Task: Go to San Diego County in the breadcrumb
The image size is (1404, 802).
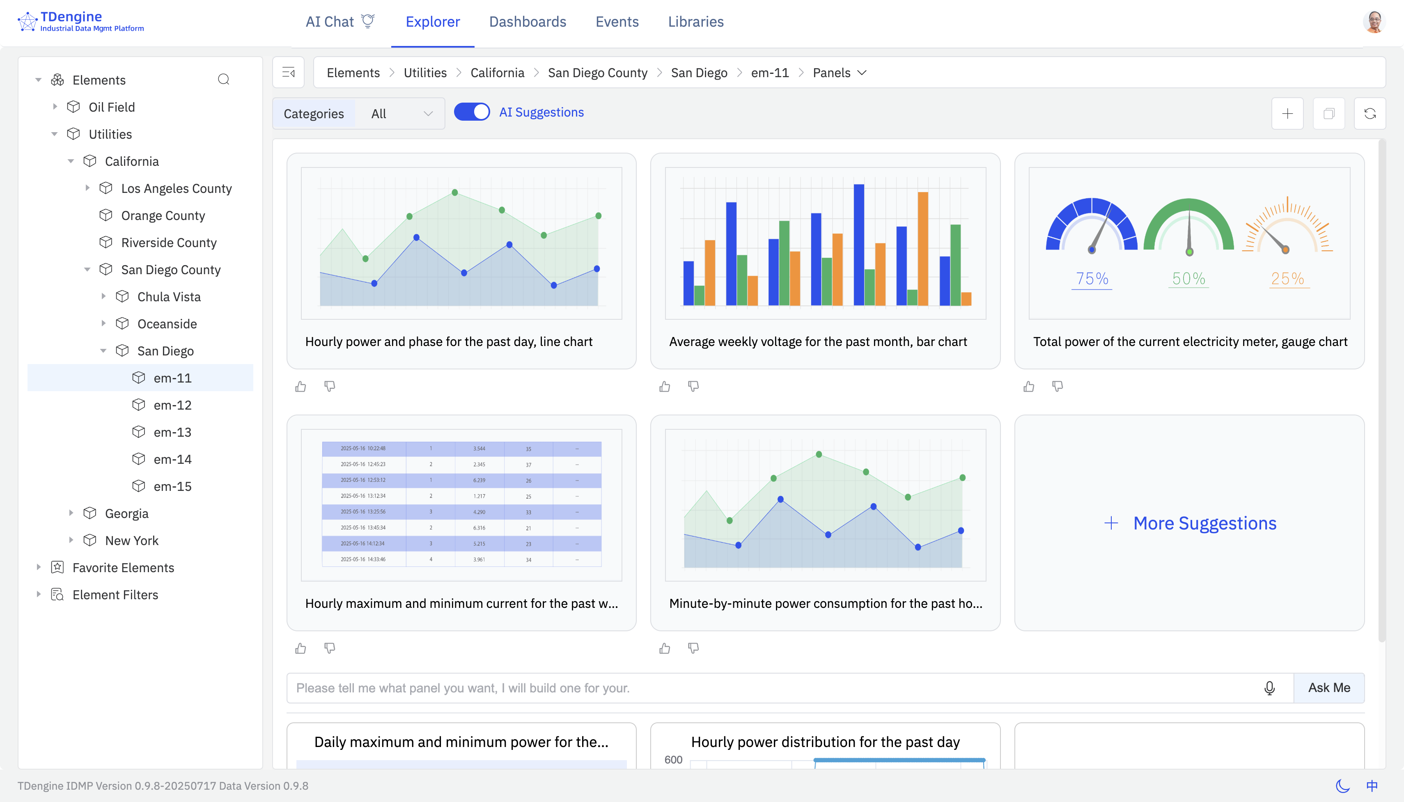Action: [598, 73]
